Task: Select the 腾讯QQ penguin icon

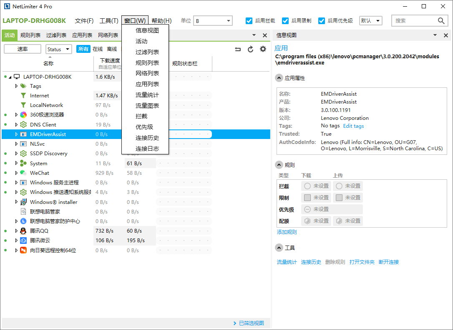Action: (x=23, y=231)
